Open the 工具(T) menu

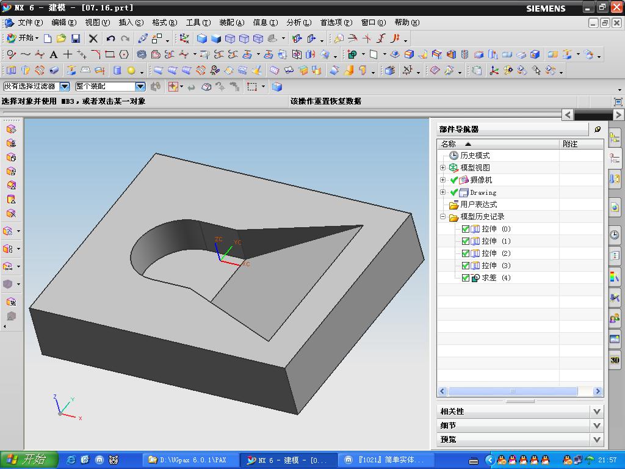[198, 23]
